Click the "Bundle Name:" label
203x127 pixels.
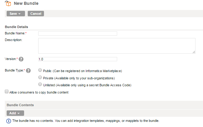(x=16, y=33)
